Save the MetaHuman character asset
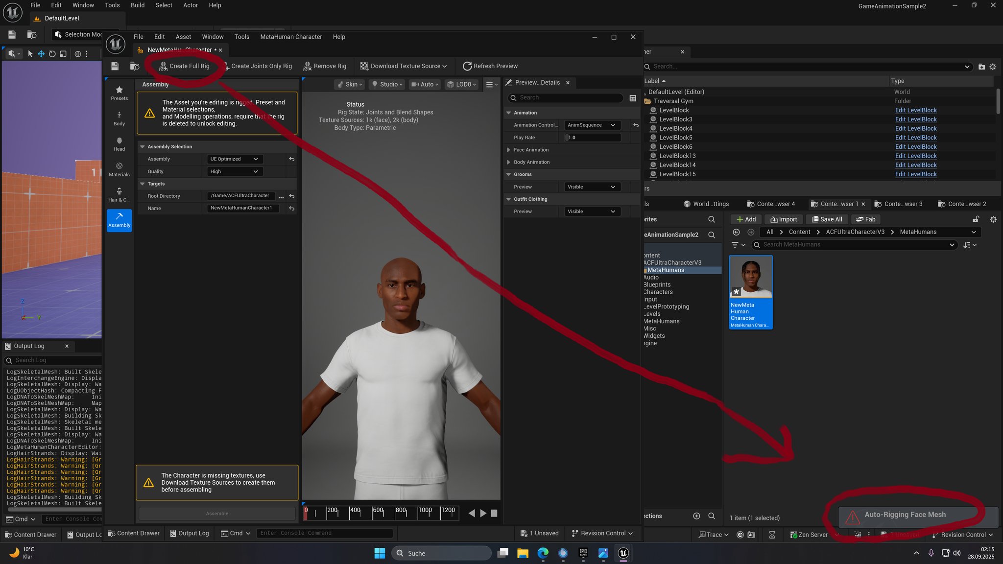The image size is (1003, 564). point(115,66)
